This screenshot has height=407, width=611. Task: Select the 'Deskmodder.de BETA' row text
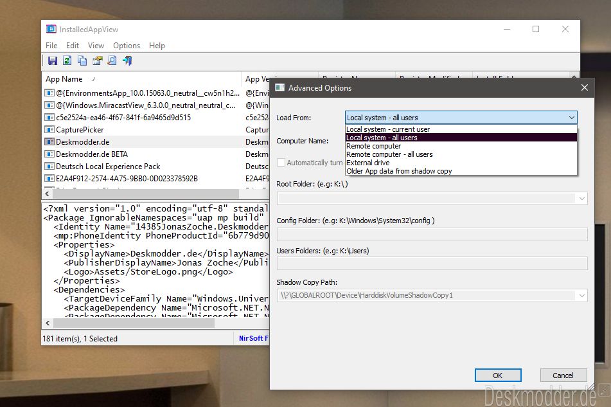point(92,154)
